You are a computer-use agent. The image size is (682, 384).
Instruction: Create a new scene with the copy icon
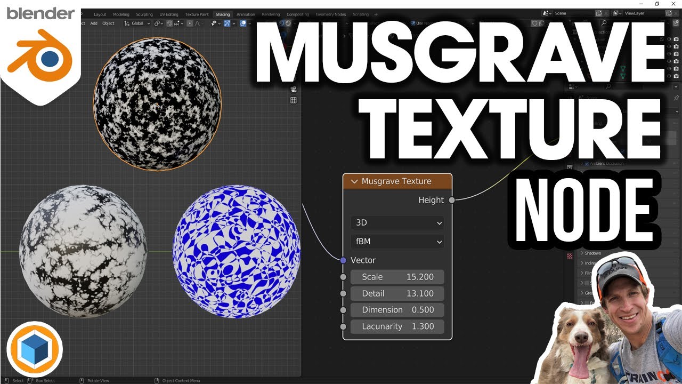[599, 13]
